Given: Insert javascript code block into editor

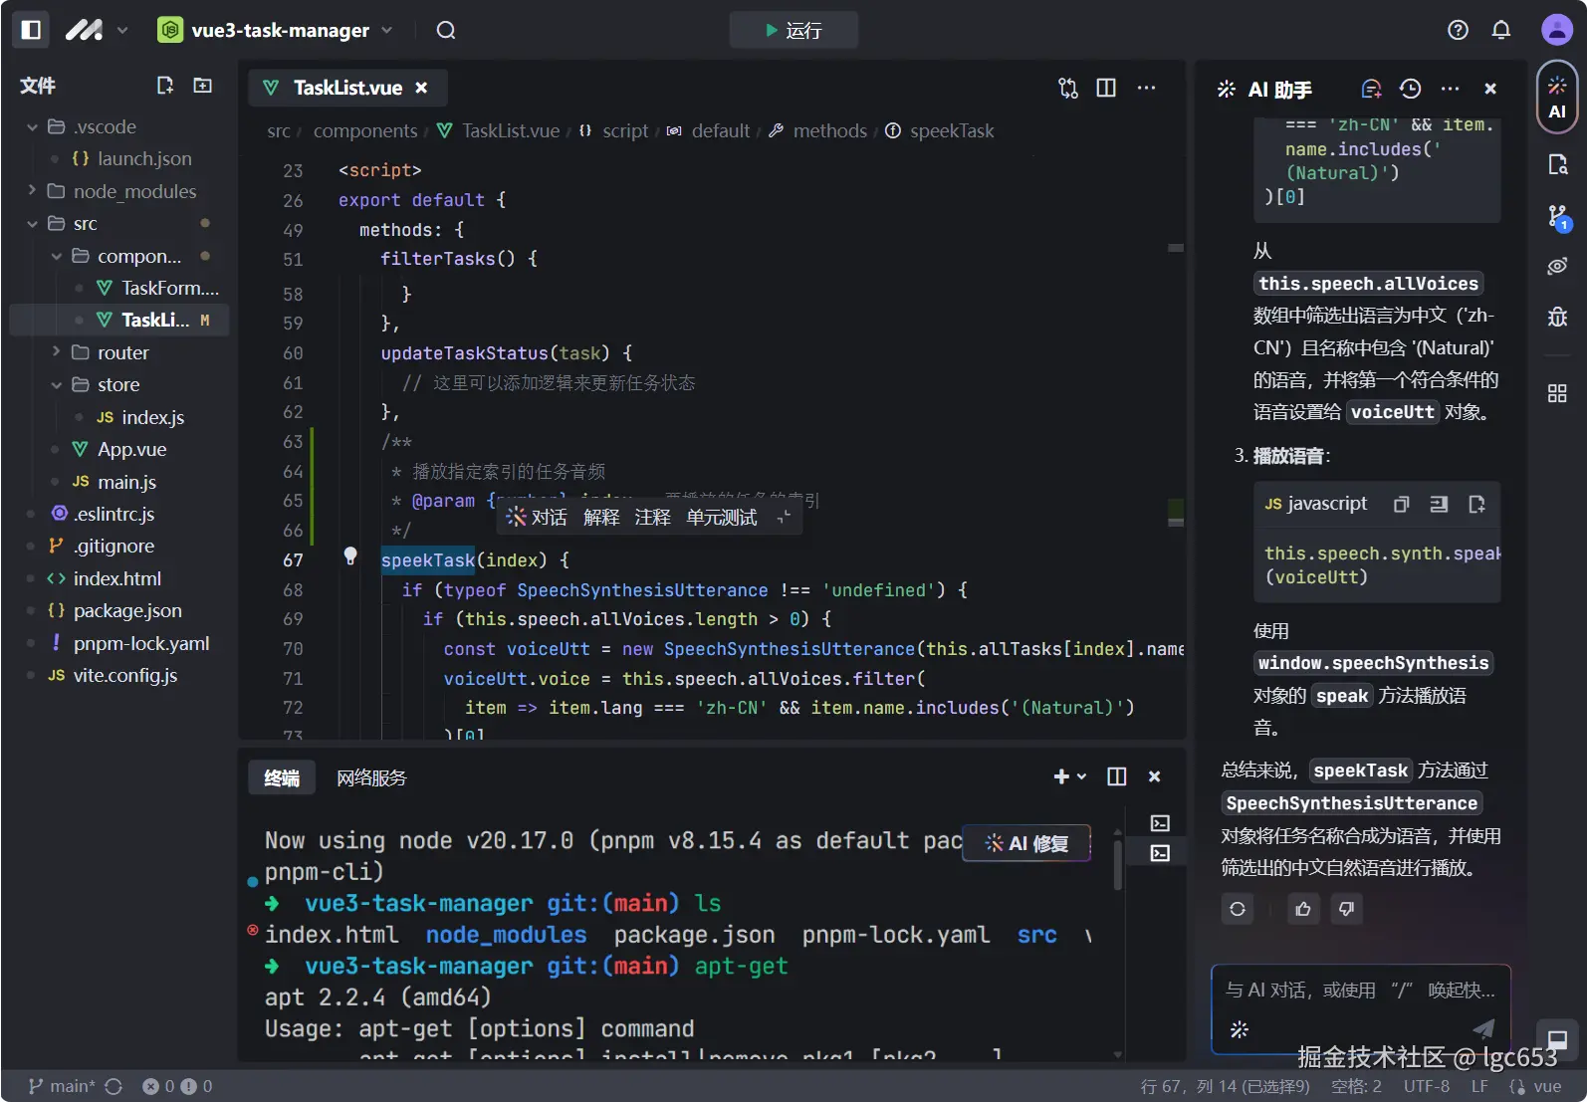Looking at the screenshot, I should [x=1439, y=504].
